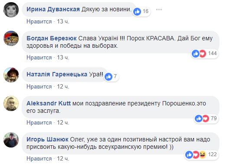The height and width of the screenshot is (164, 236).
Task: Click the Aleksandr Kutt name link
Action: [49, 103]
